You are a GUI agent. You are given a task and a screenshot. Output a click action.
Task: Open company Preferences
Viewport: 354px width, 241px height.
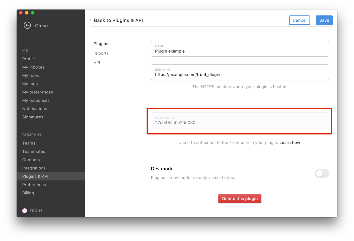pos(34,185)
